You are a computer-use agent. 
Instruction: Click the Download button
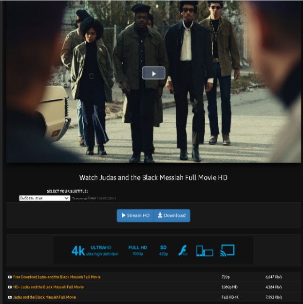pos(172,215)
